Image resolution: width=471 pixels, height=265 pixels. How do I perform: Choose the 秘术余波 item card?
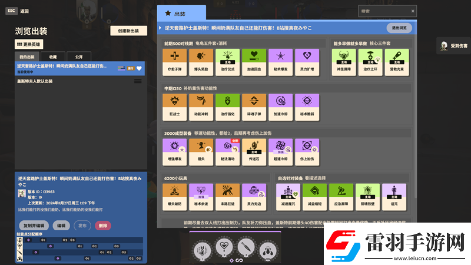pos(201,197)
